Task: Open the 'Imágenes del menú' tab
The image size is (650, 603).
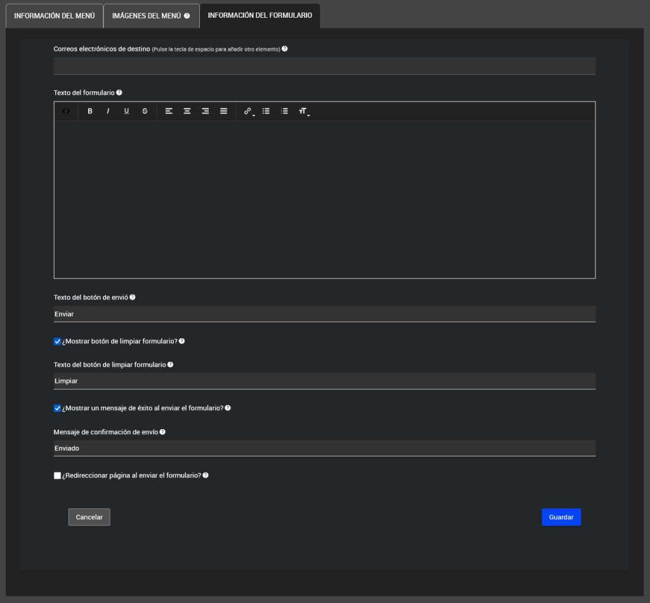Action: (150, 15)
